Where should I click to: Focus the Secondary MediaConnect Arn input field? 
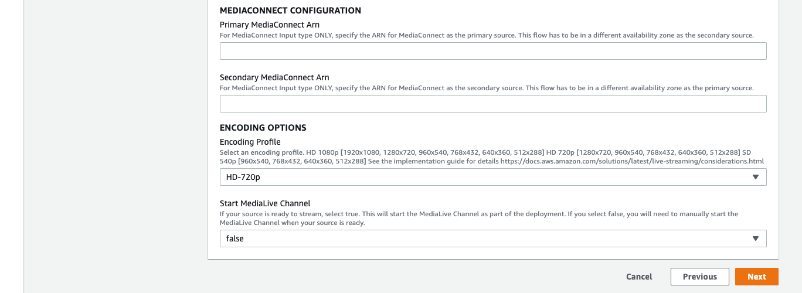[493, 104]
